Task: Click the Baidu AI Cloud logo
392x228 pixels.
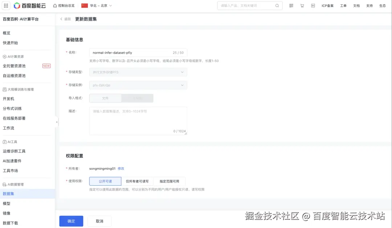Action: coord(30,5)
